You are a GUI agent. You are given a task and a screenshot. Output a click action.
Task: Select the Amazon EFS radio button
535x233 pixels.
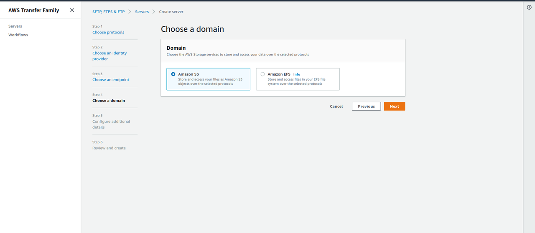coord(262,74)
